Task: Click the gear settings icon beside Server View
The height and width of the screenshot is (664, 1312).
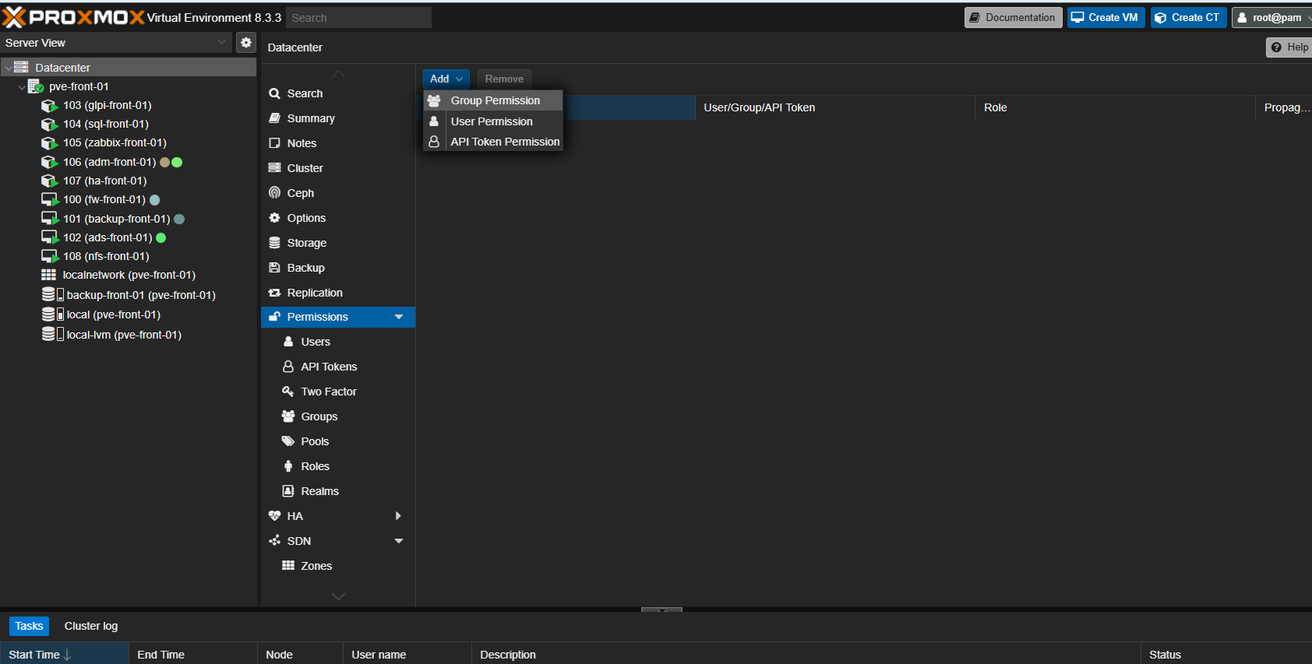Action: click(246, 43)
